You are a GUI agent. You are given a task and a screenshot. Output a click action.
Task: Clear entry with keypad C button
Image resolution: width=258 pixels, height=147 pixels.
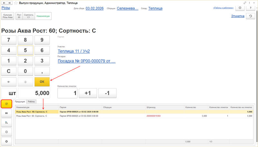click(x=9, y=71)
